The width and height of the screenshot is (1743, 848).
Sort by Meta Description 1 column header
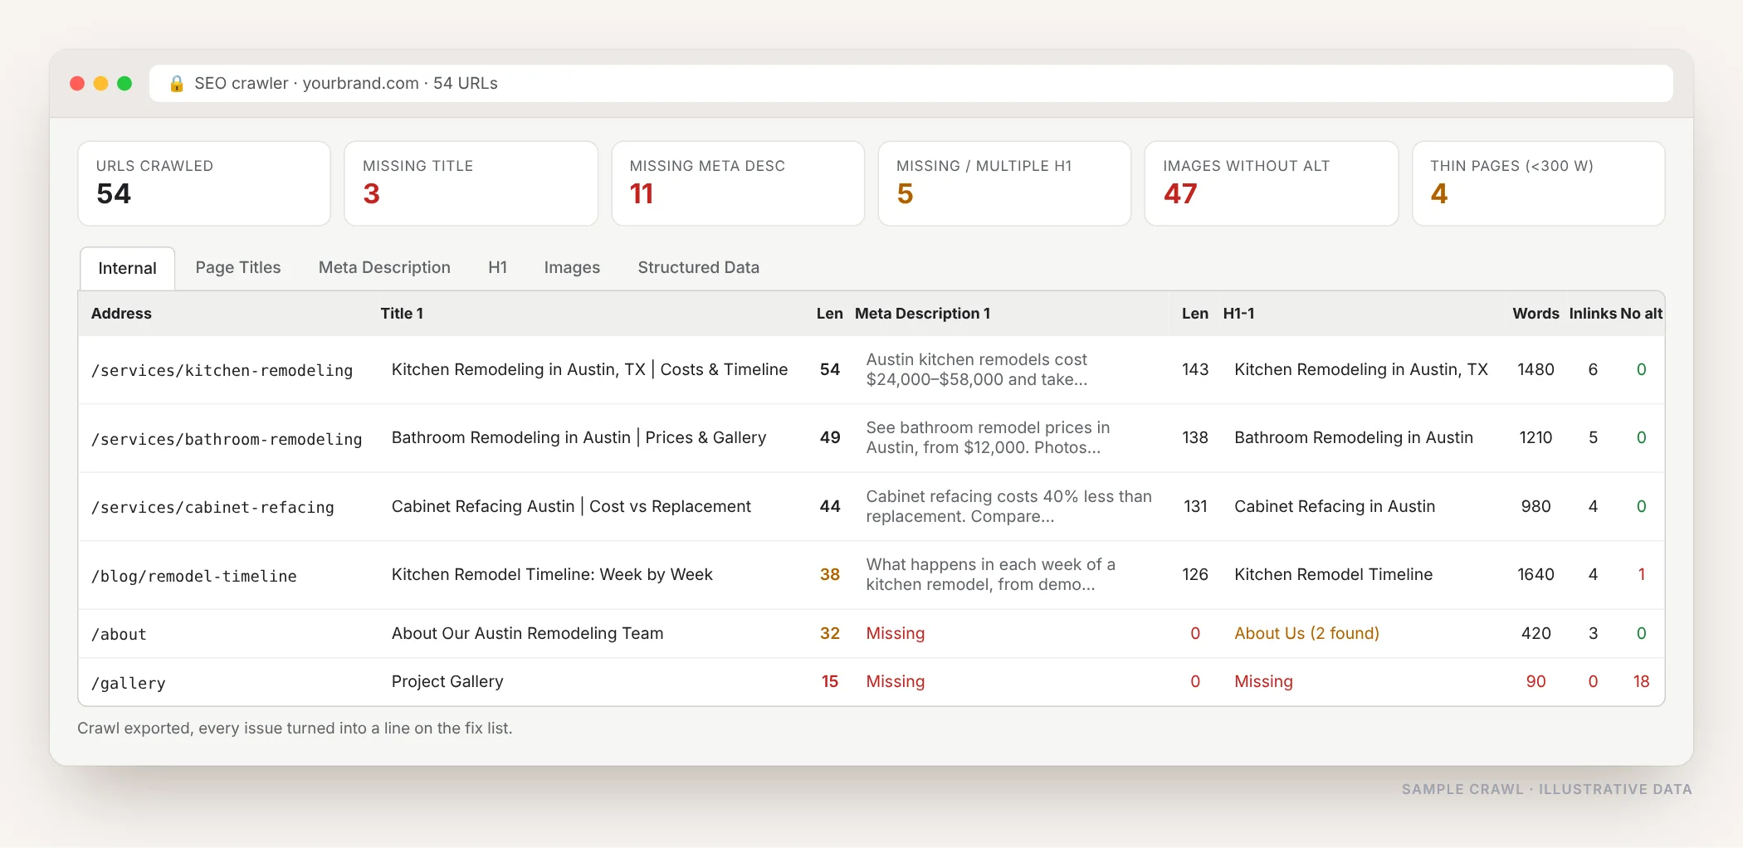point(922,314)
